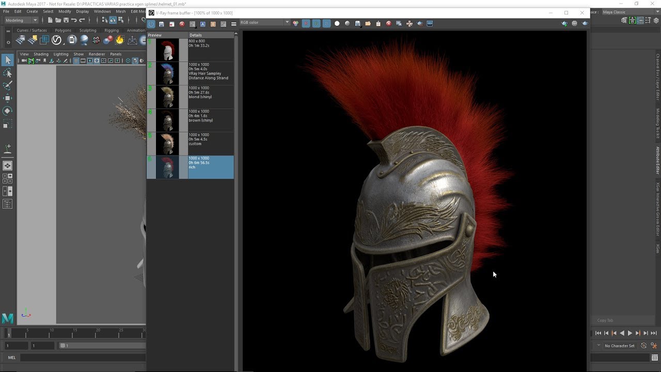Image resolution: width=661 pixels, height=372 pixels.
Task: Jump to end of playback range
Action: (653, 333)
